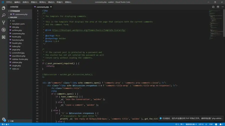225x126 pixels.
Task: Open page.php in the file tree
Action: tap(16, 50)
